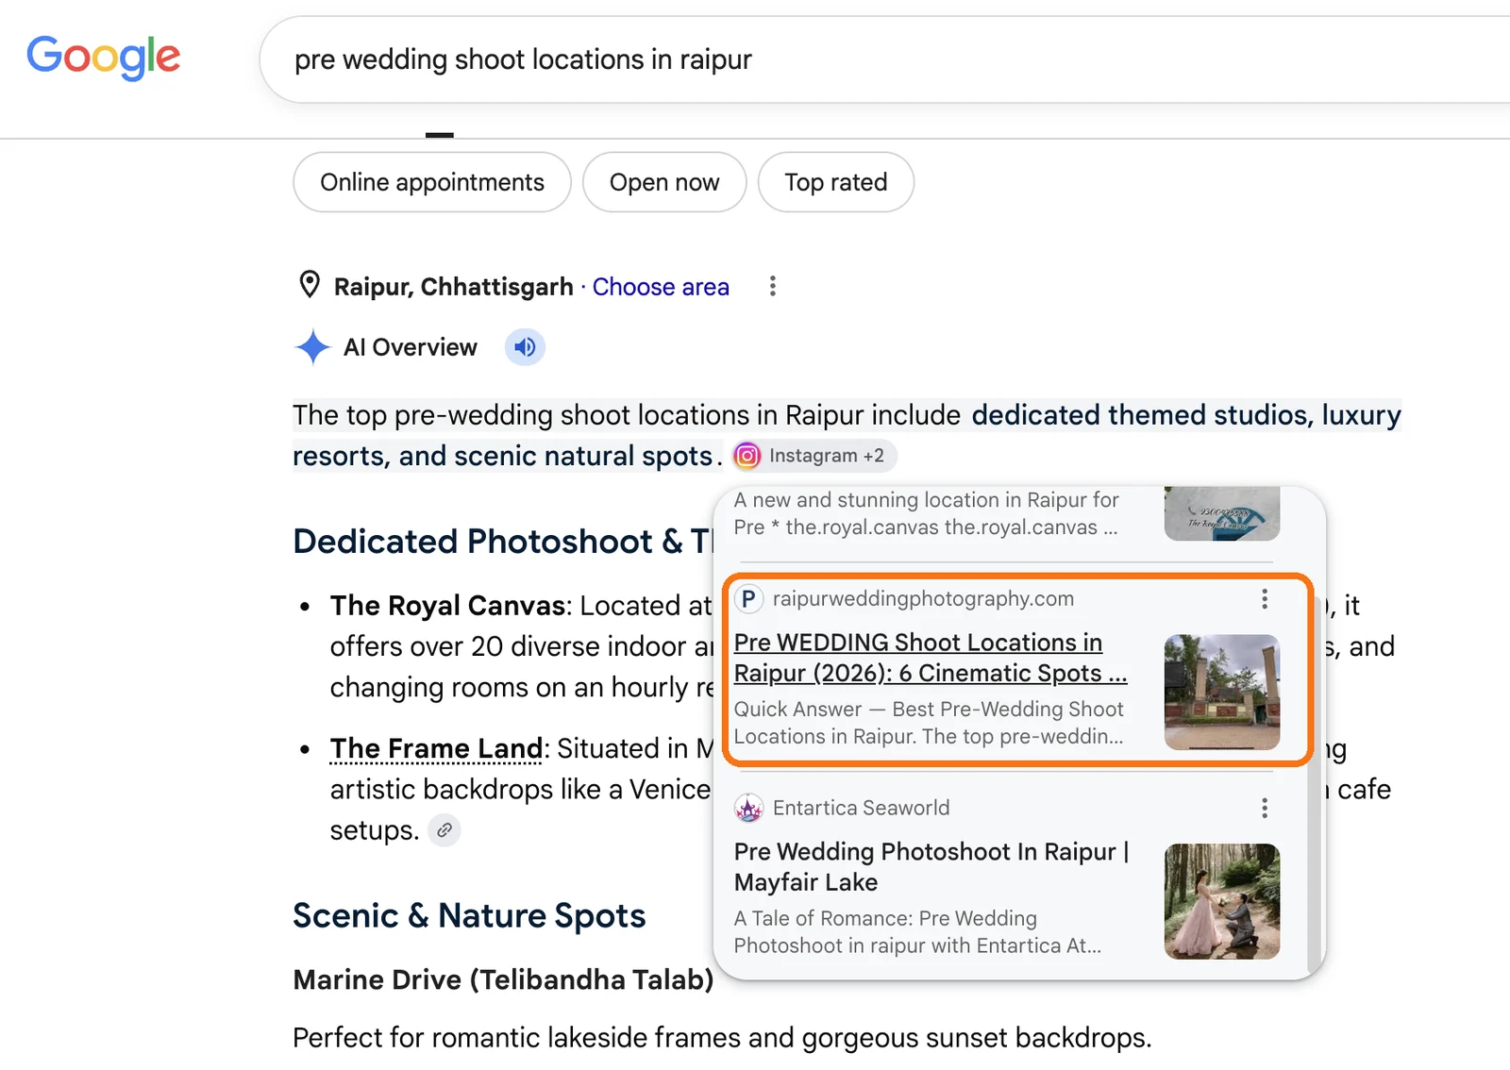
Task: Click the AI Overview sparkle icon
Action: pyautogui.click(x=312, y=347)
